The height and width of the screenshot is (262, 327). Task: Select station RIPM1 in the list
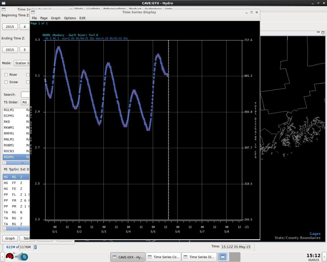point(16,116)
